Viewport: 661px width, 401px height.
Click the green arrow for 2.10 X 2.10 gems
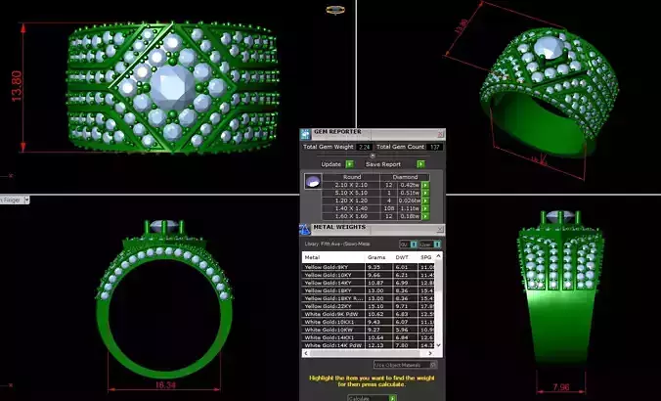click(x=425, y=185)
